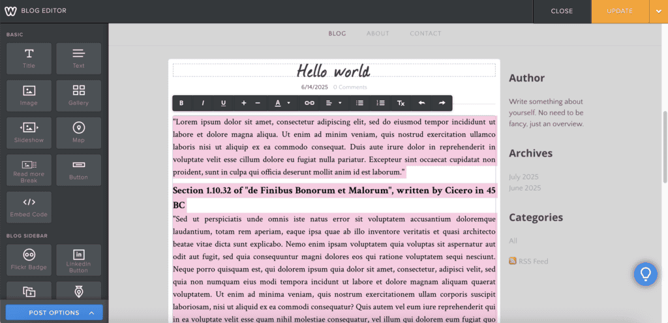
Task: Insert link with chain icon
Action: point(309,103)
